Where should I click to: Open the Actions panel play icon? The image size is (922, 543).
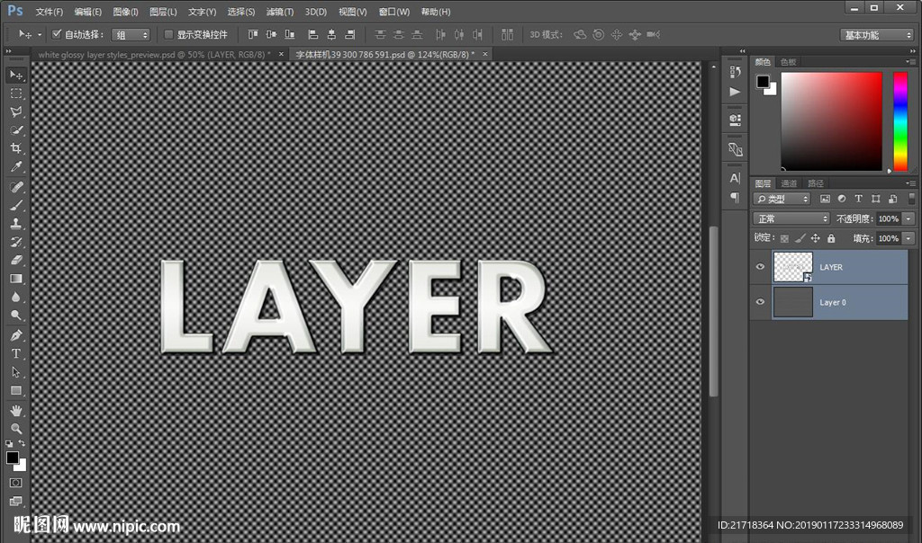(x=735, y=92)
